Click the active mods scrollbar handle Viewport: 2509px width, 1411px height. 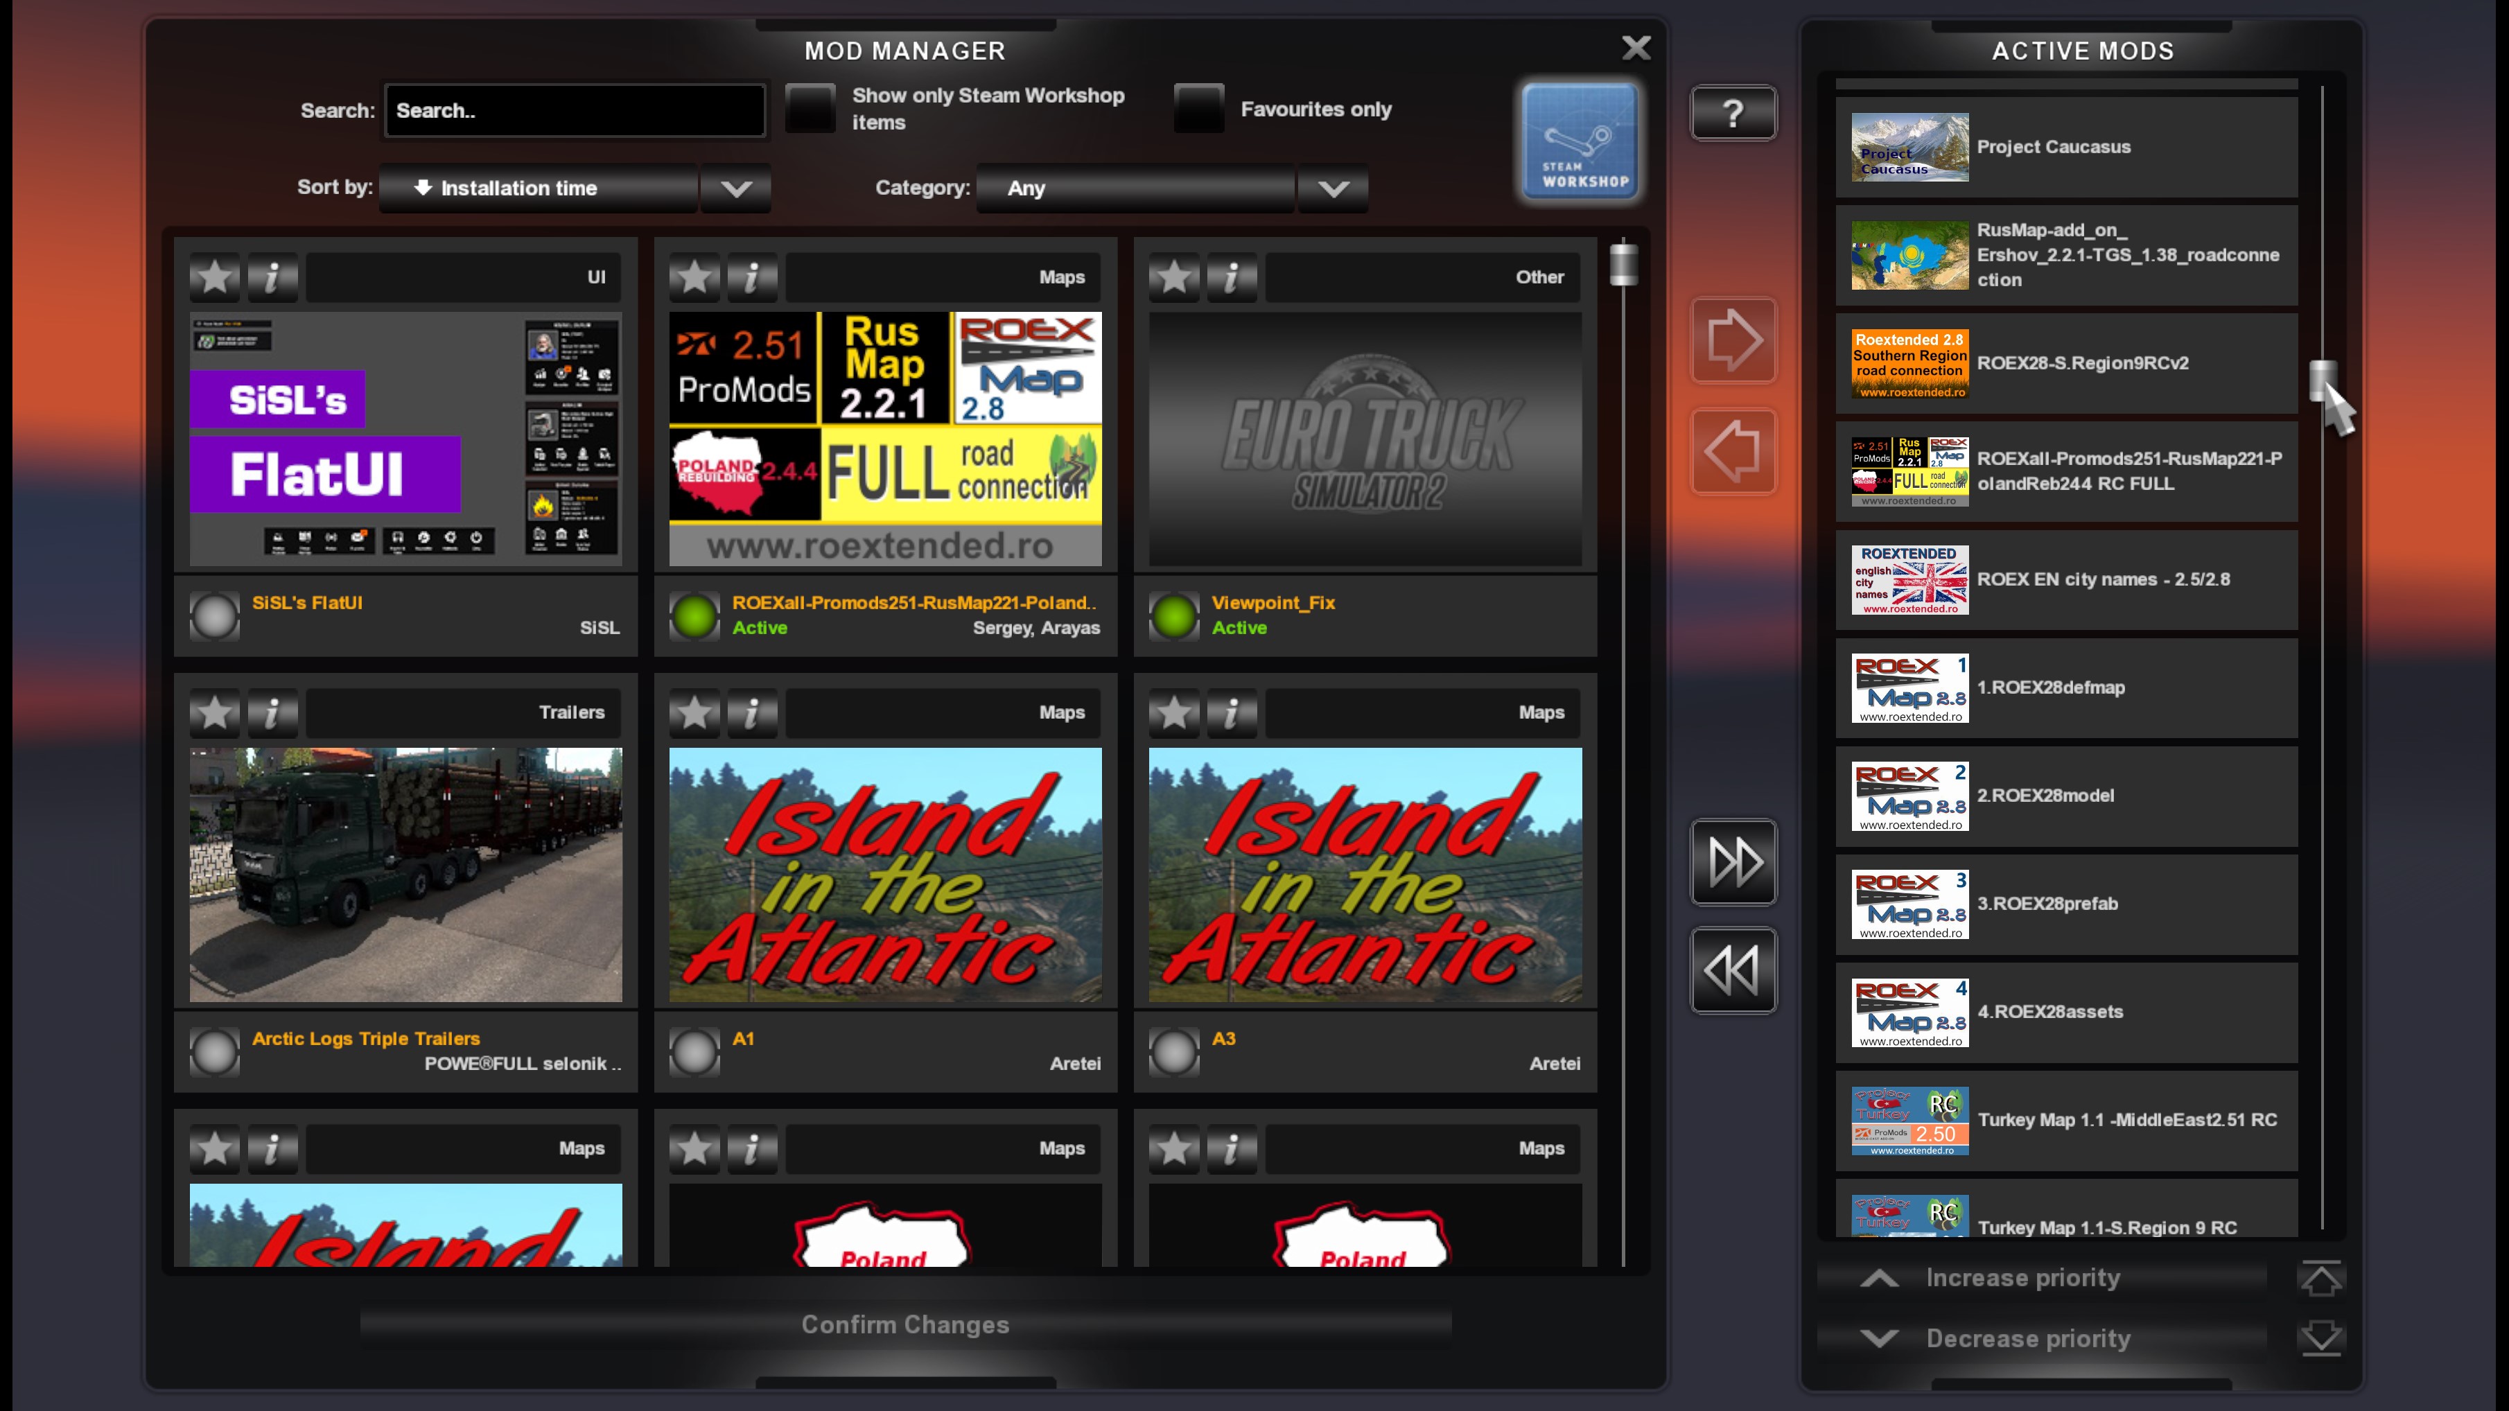2322,380
